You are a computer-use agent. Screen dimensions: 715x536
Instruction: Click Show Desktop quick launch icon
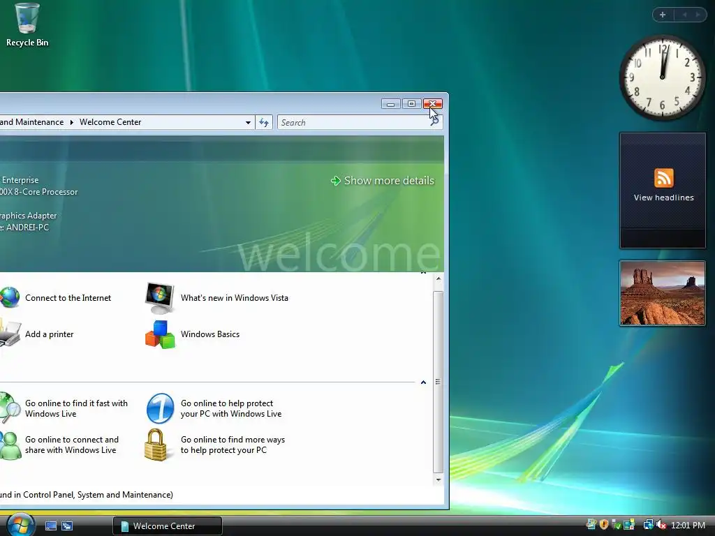pyautogui.click(x=50, y=526)
